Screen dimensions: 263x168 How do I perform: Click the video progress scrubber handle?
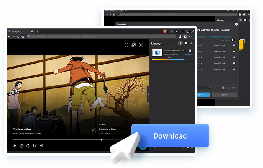pyautogui.click(x=102, y=140)
